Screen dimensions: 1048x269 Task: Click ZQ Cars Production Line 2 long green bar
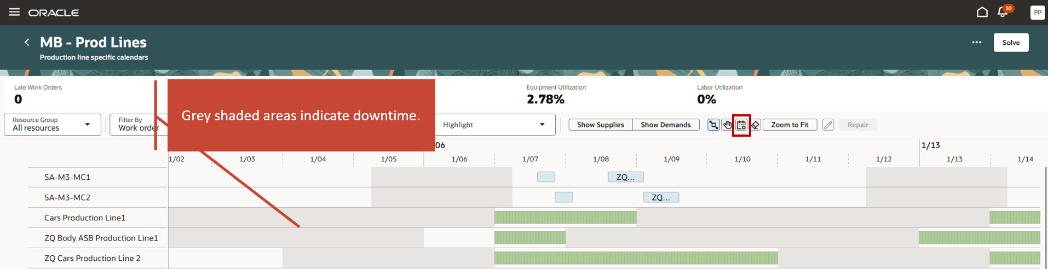636,258
